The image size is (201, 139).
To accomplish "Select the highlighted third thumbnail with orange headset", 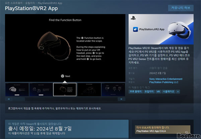I will [x=65, y=90].
